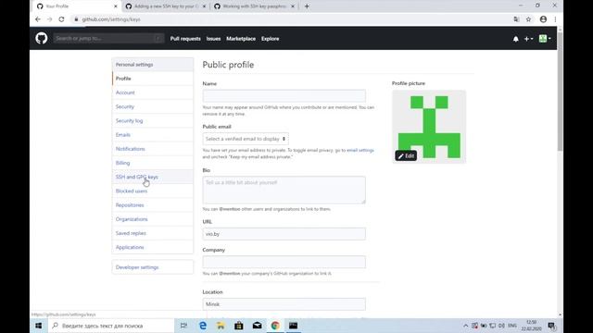The width and height of the screenshot is (593, 333).
Task: Focus the Search or jump to field
Action: [x=108, y=38]
